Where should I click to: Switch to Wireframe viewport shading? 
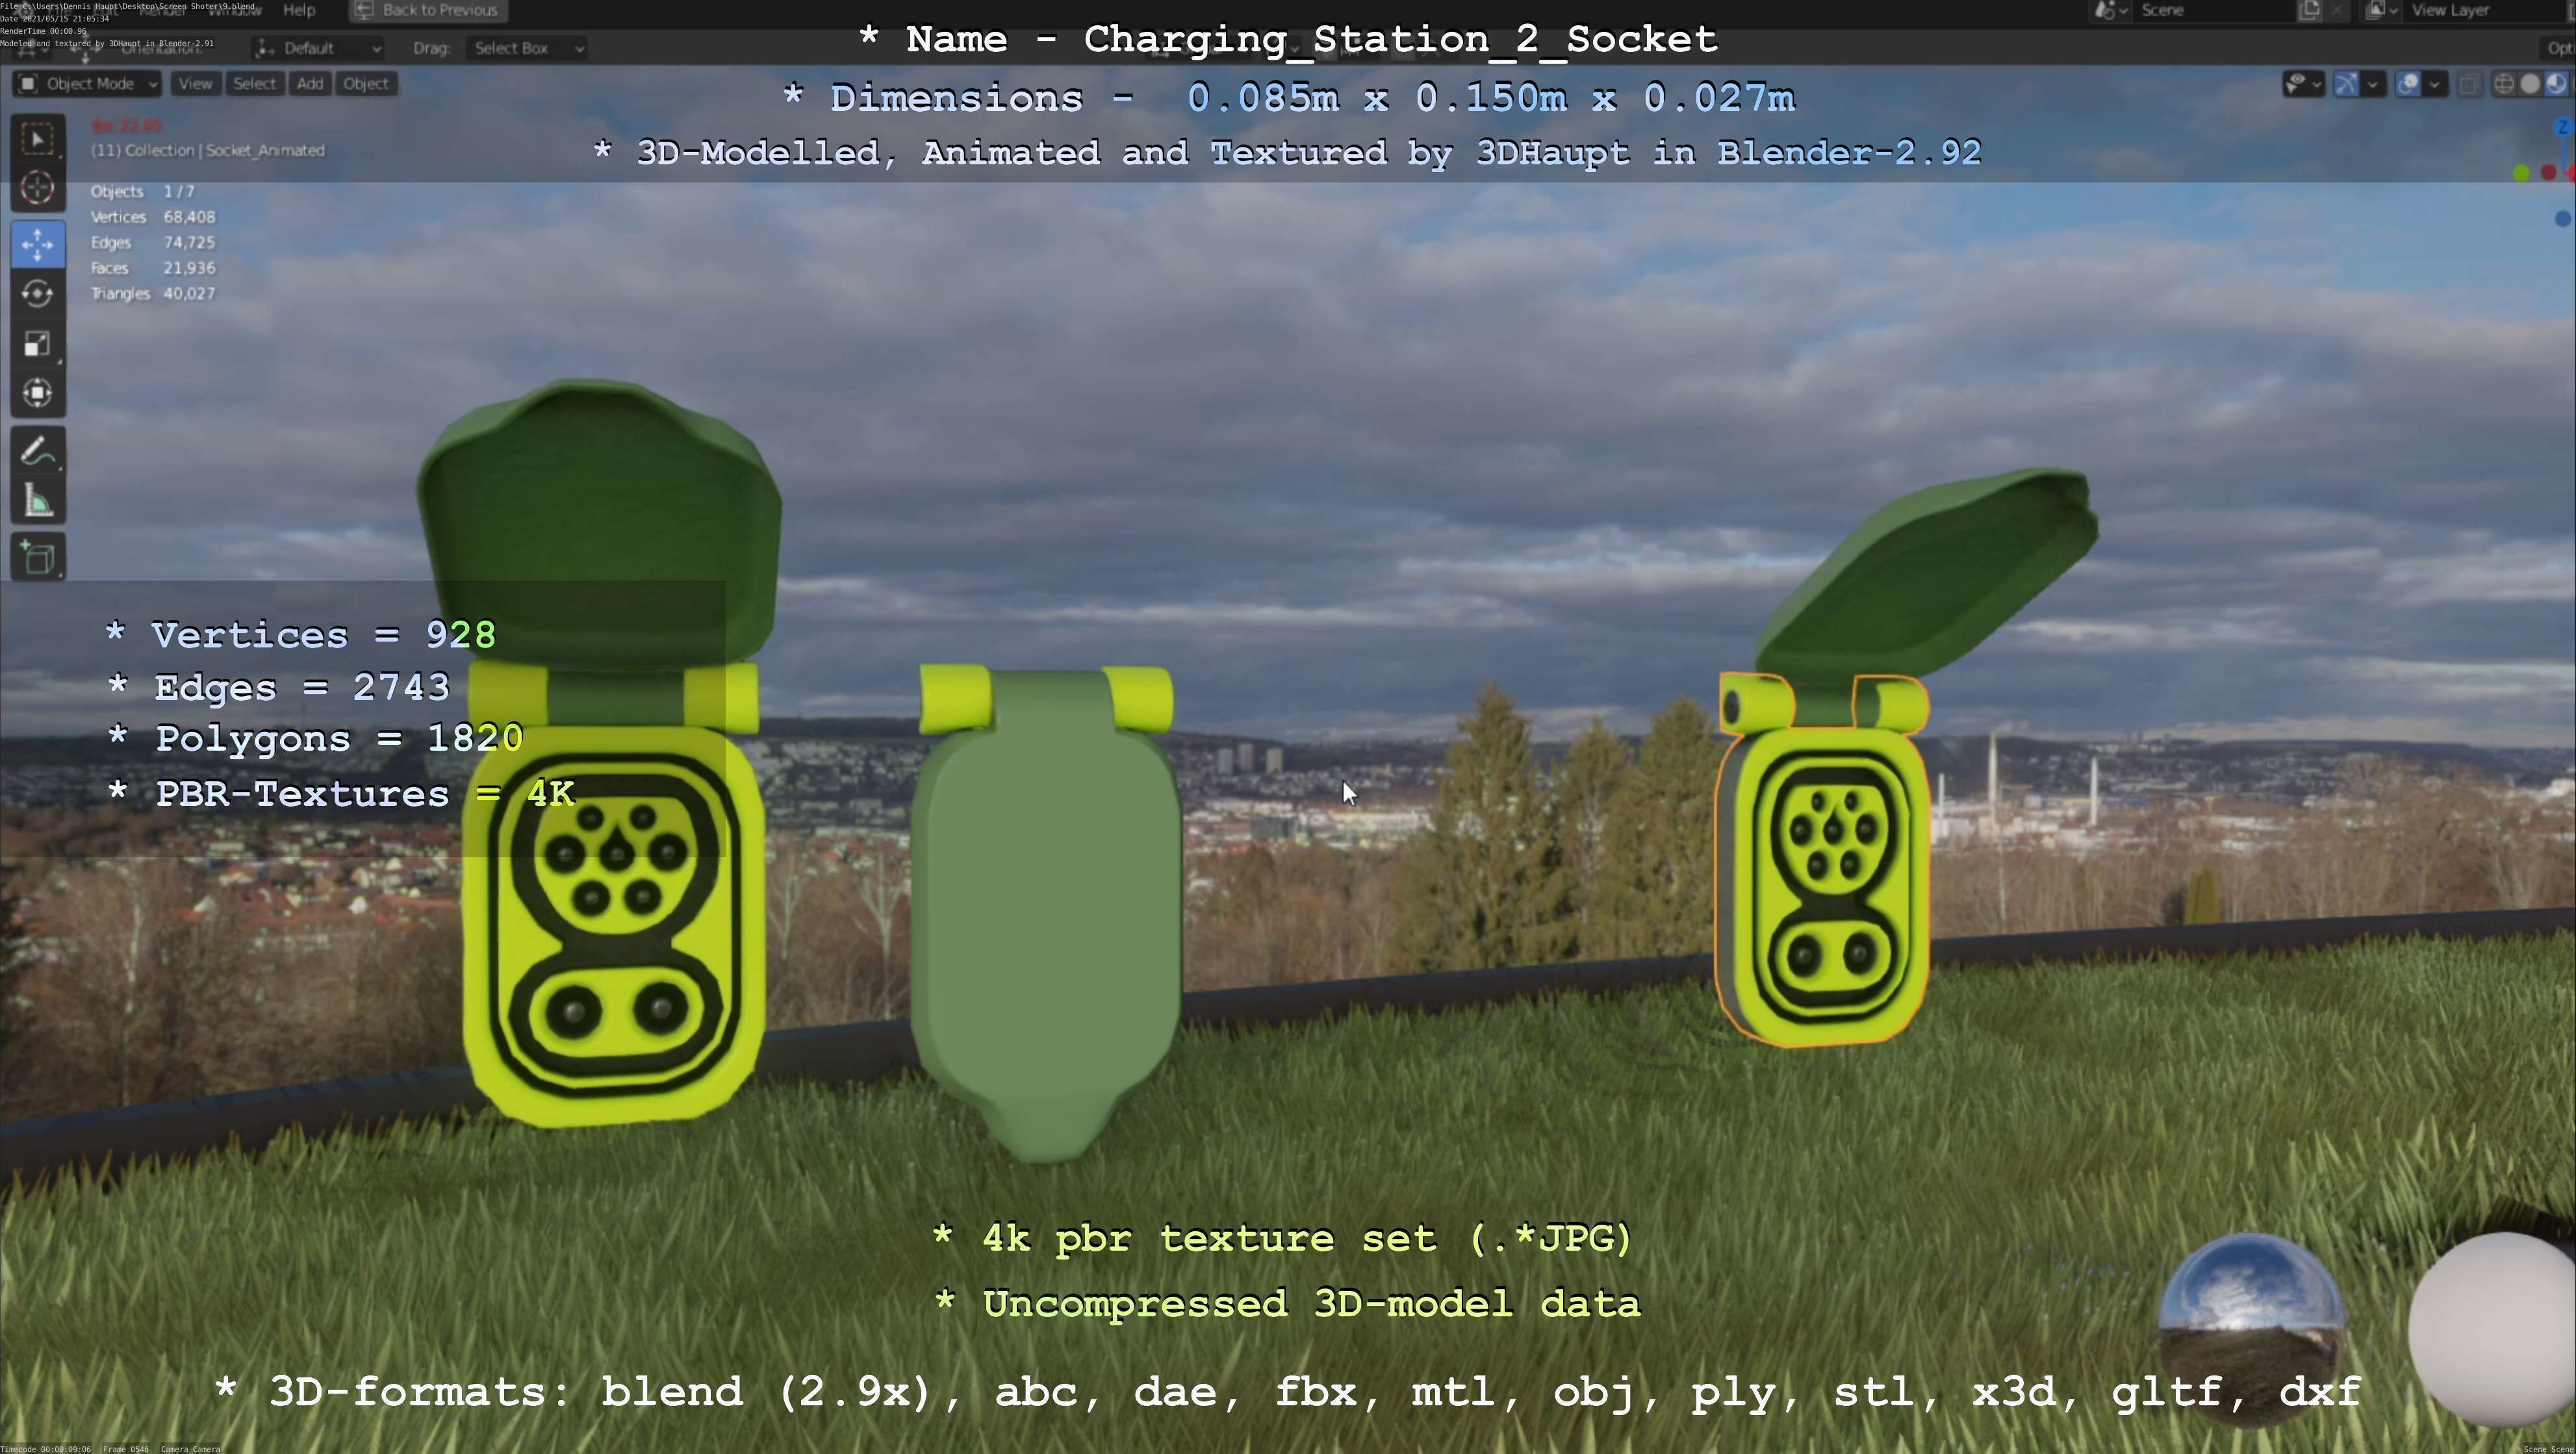[x=2504, y=84]
